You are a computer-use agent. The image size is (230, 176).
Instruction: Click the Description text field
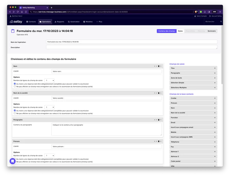coord(132,47)
